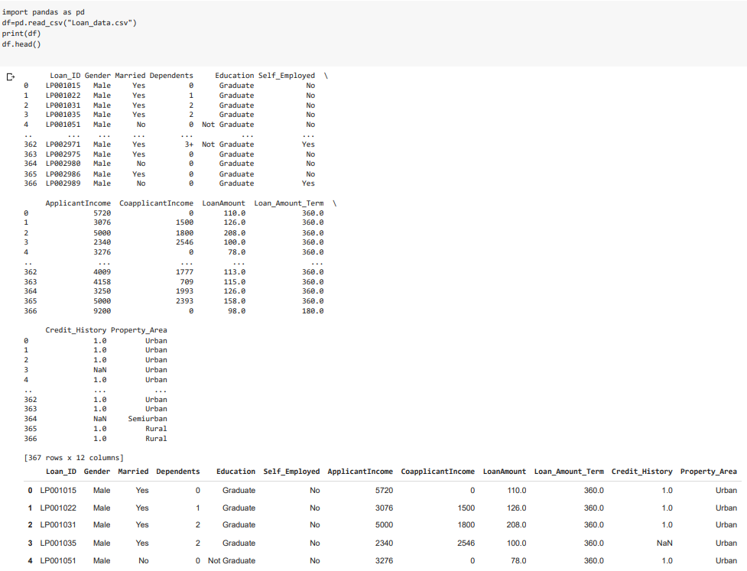Click the Self_Employed column header

click(x=291, y=471)
